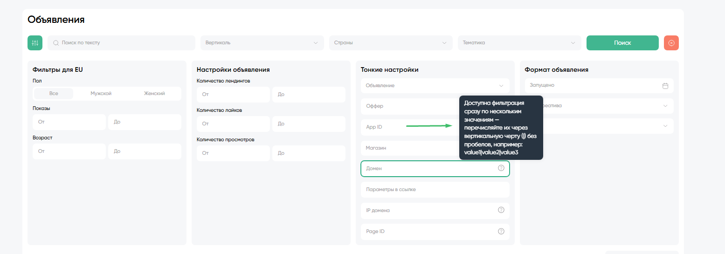Click the Показы От input field

(69, 122)
